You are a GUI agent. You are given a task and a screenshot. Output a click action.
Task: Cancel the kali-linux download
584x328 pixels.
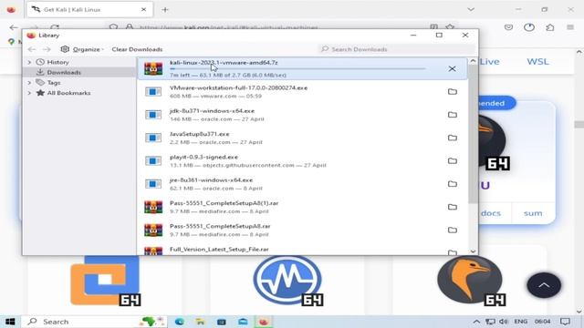tap(452, 69)
